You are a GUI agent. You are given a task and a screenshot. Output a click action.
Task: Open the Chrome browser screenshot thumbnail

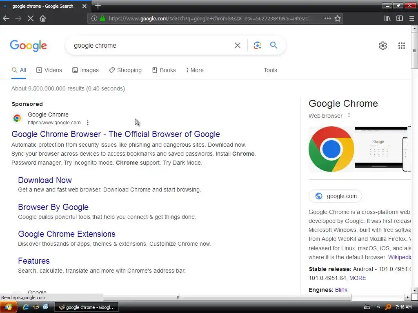tap(381, 149)
